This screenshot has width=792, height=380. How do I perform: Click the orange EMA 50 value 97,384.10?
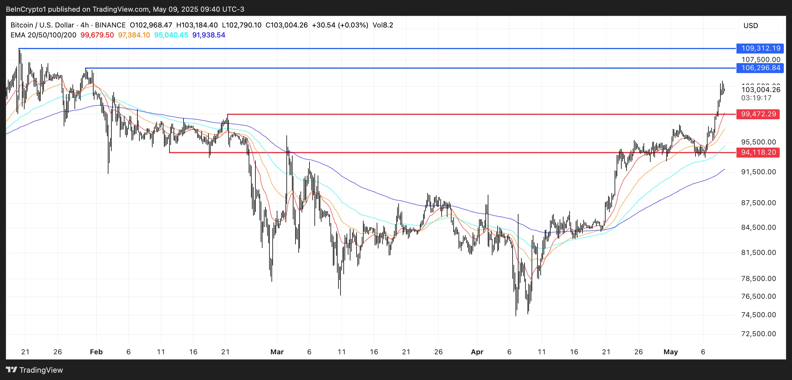(134, 35)
